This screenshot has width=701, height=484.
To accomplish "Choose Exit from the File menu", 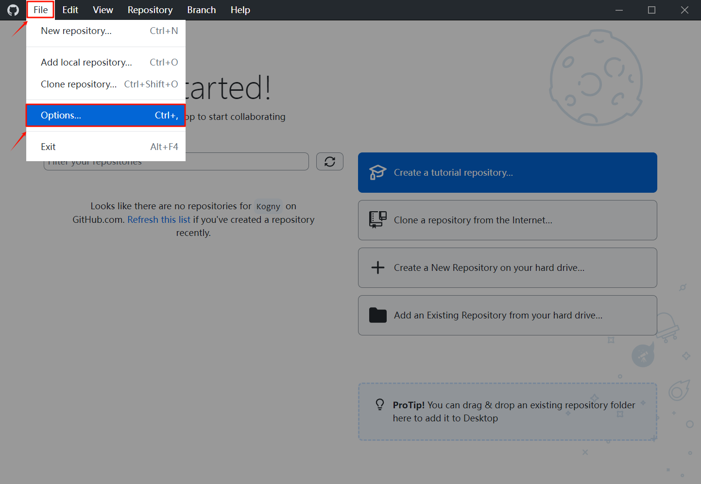I will (106, 147).
